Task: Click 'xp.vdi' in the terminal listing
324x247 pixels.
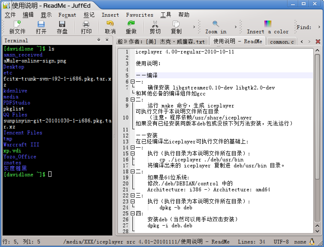Action: coord(12,150)
